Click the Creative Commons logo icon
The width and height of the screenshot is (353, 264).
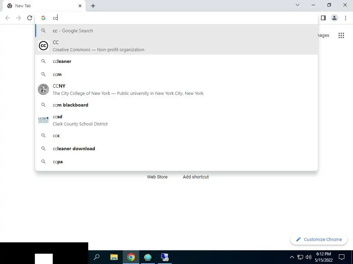pos(43,46)
